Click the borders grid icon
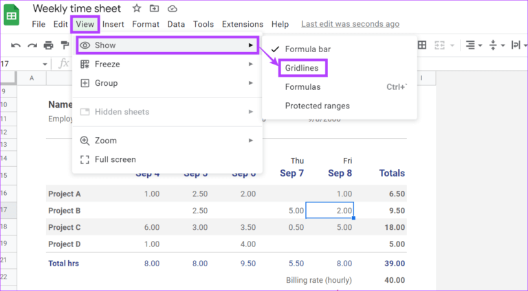 (421, 45)
